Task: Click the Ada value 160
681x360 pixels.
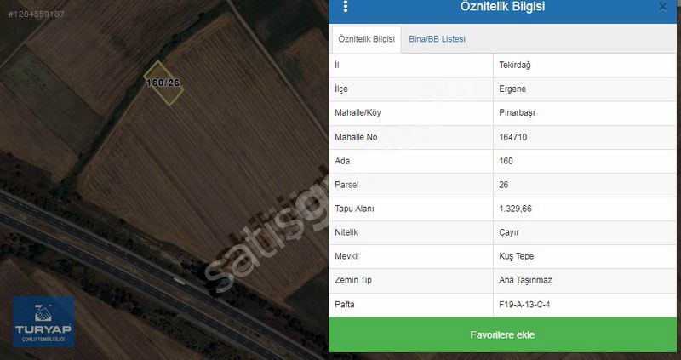Action: tap(506, 161)
